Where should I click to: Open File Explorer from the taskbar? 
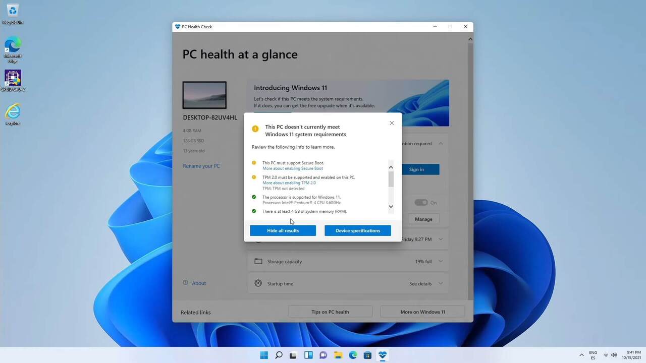tap(338, 355)
